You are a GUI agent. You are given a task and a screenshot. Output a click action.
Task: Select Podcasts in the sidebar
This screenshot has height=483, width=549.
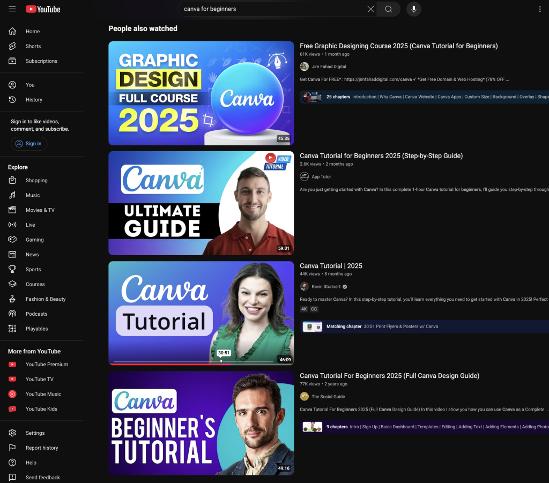[36, 314]
